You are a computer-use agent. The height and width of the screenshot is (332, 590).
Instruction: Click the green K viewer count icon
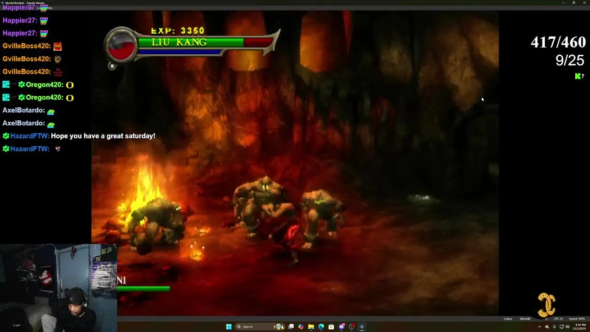pos(578,76)
